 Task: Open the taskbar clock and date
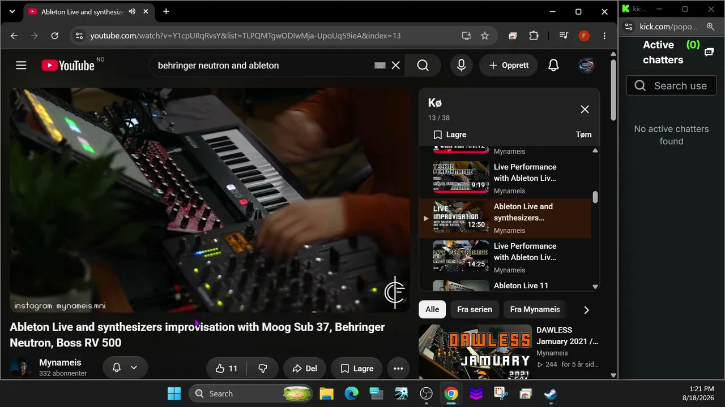pos(697,393)
